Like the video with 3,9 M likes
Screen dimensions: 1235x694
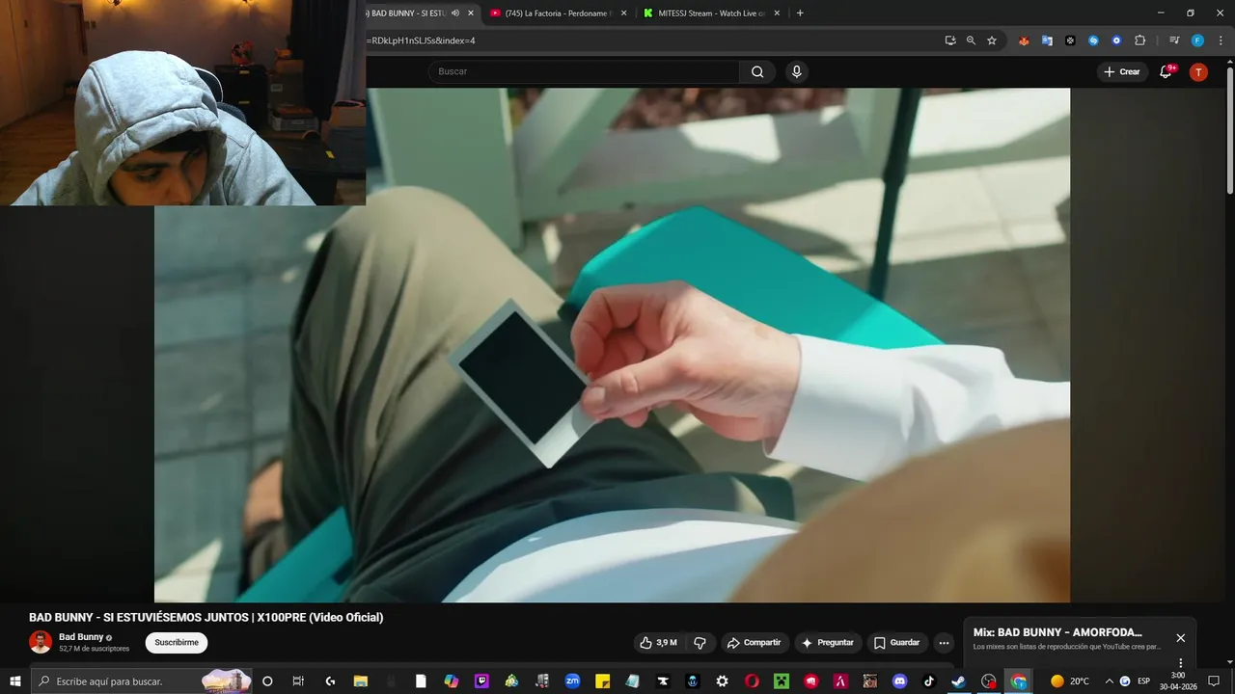659,643
